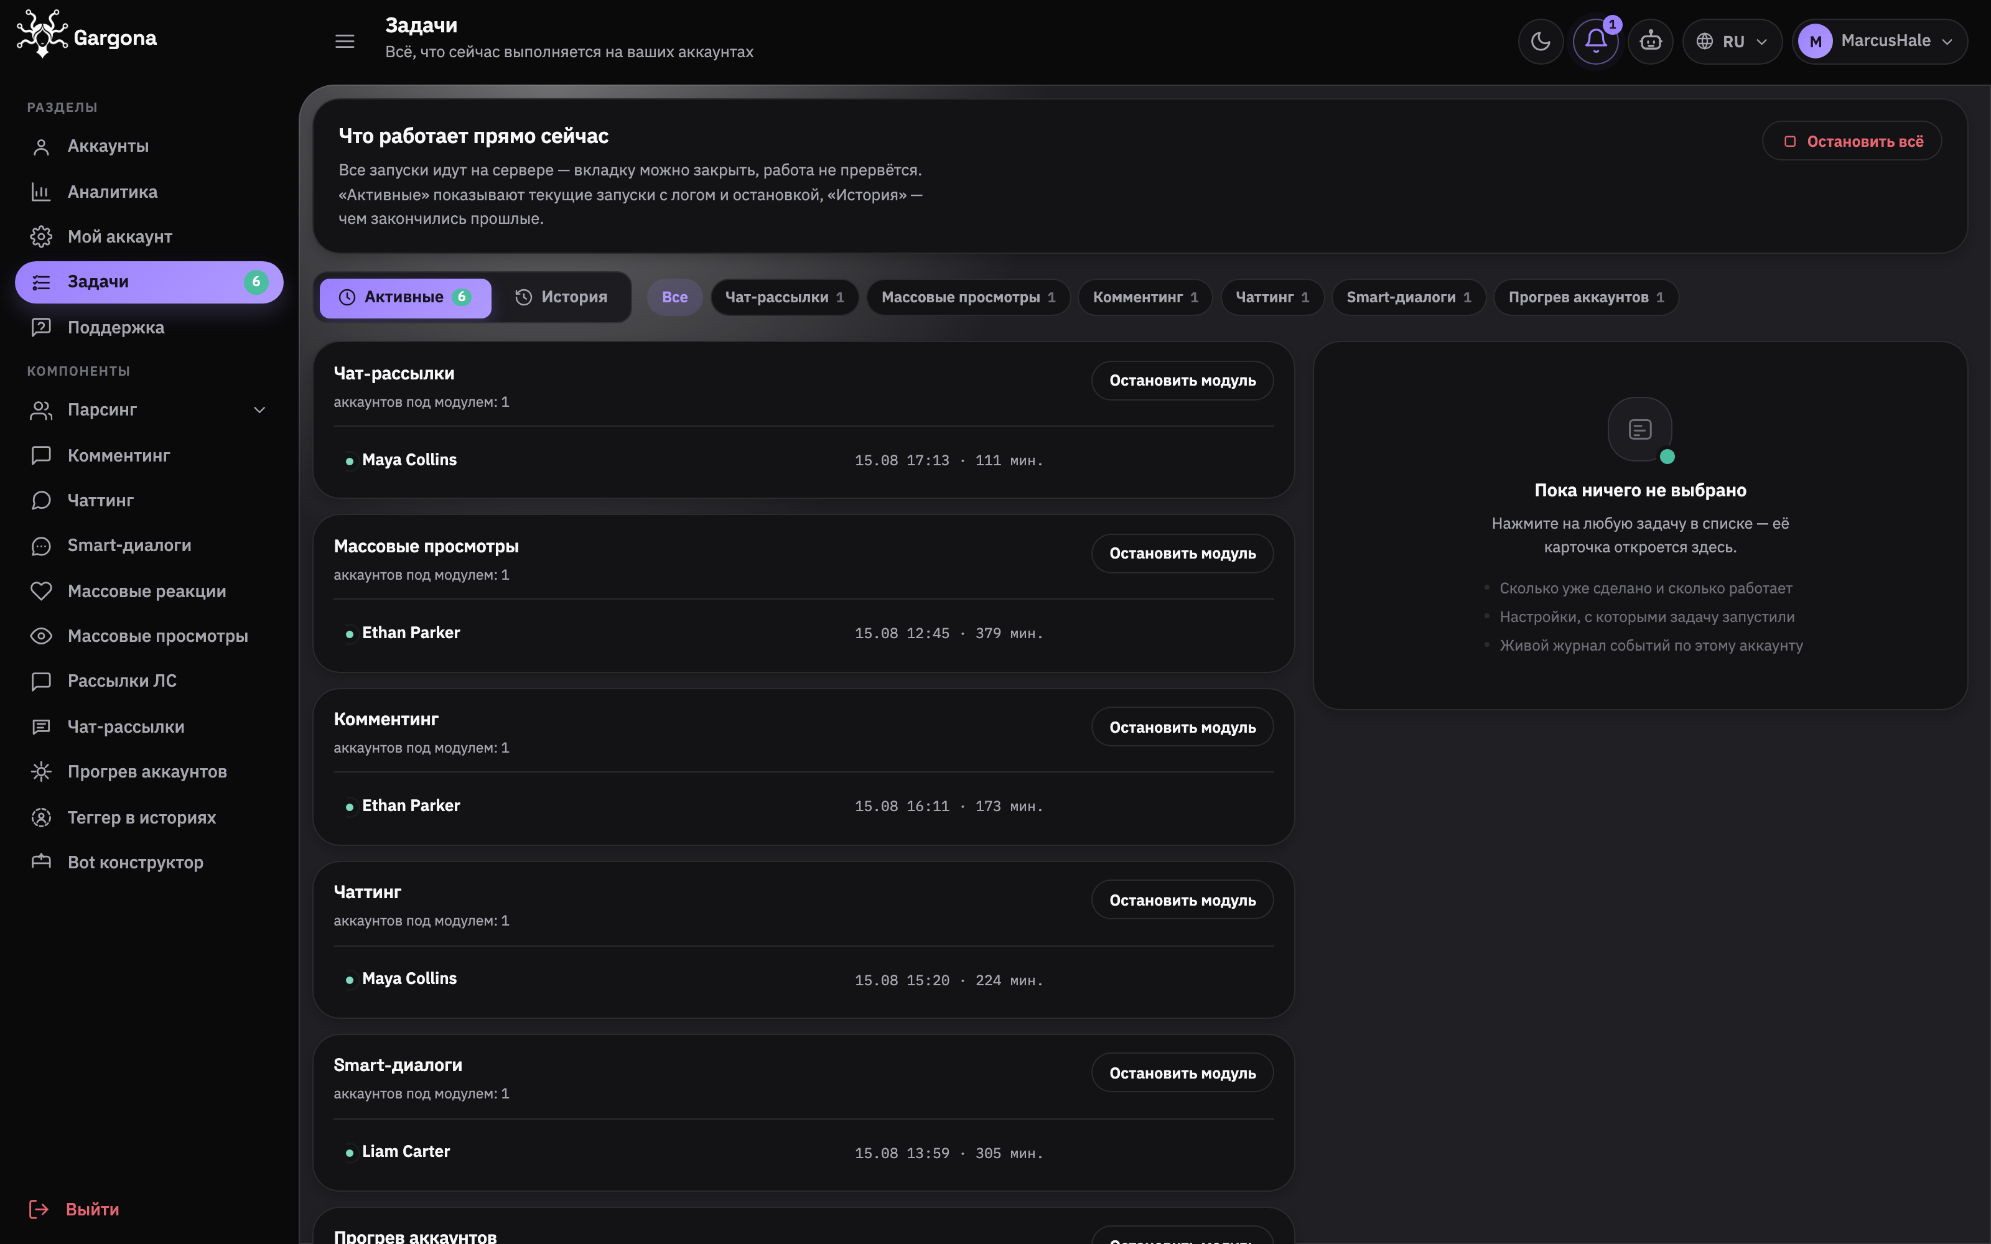Switch to dark mode moon icon
1991x1244 pixels.
pyautogui.click(x=1540, y=41)
